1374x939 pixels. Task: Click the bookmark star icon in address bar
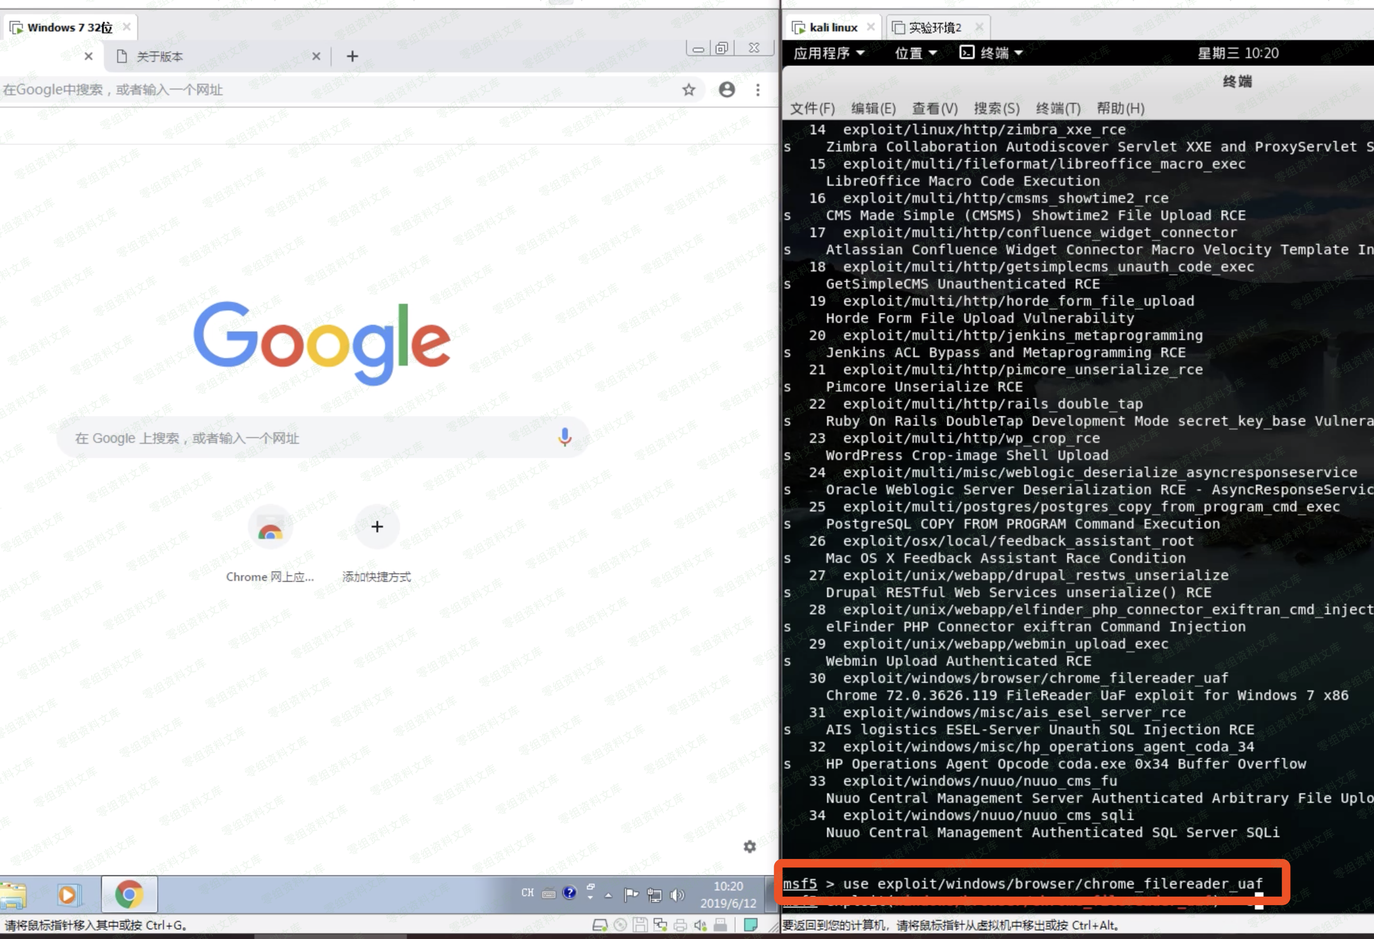689,90
